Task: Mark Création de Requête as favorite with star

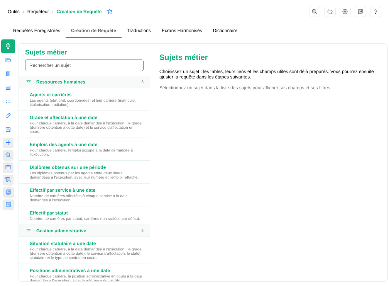Action: 110,12
